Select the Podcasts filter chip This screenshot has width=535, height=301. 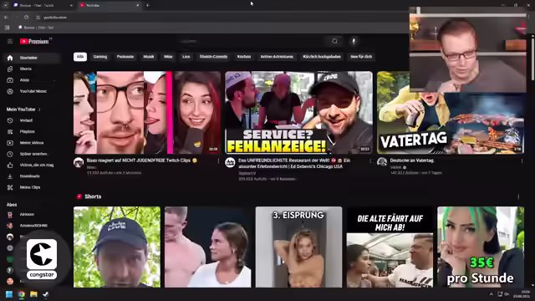125,57
